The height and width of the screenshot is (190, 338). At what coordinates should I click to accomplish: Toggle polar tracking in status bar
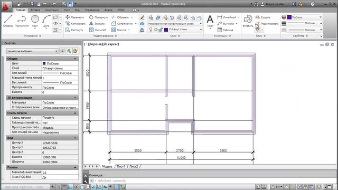pyautogui.click(x=76, y=187)
